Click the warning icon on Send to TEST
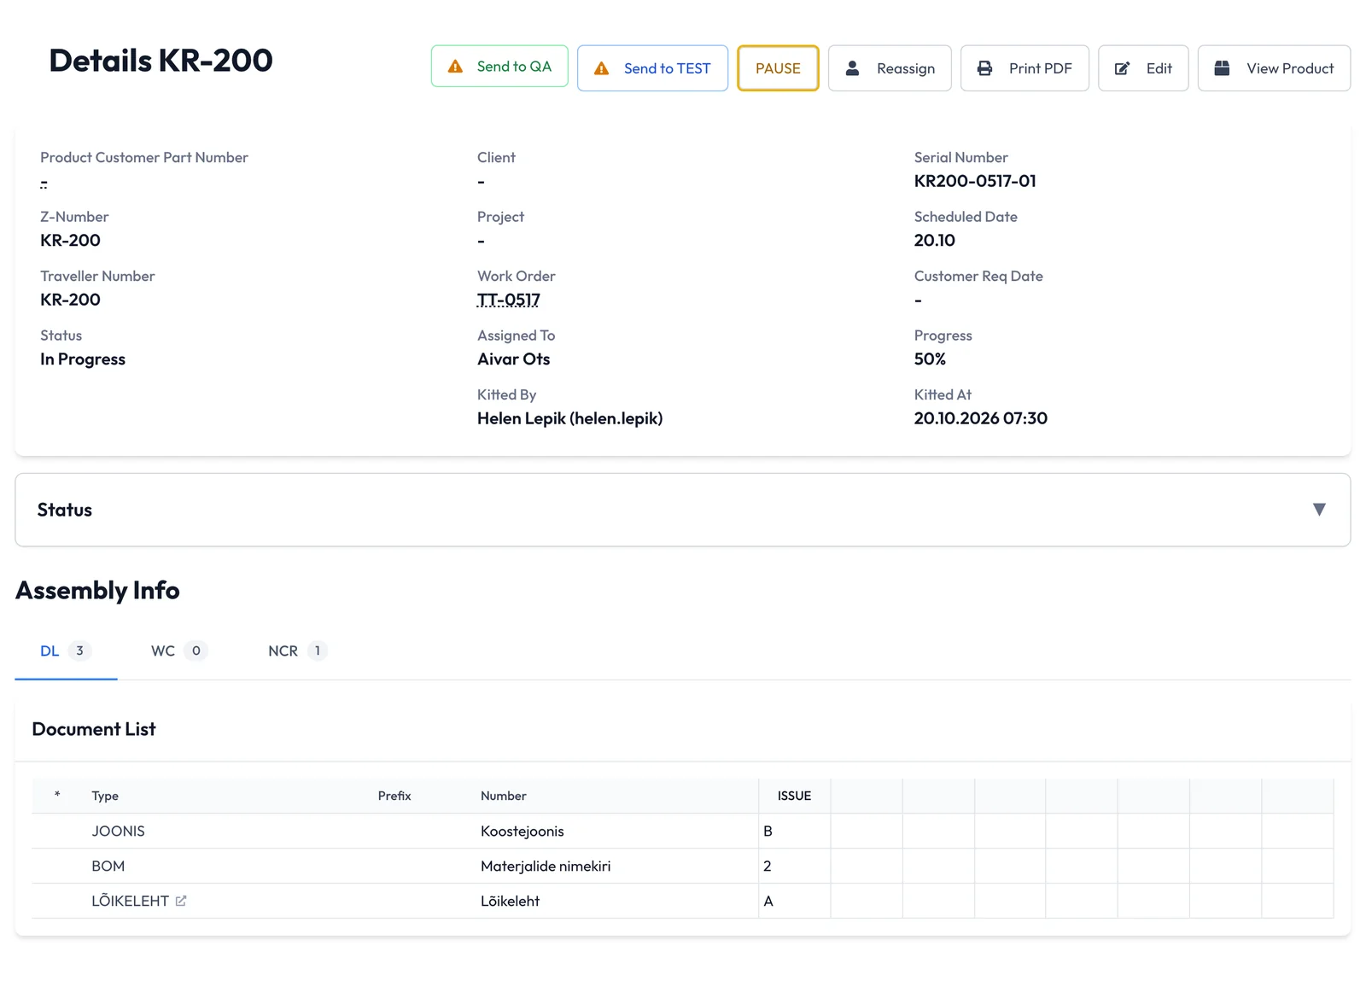Viewport: 1366px width, 992px height. 602,68
